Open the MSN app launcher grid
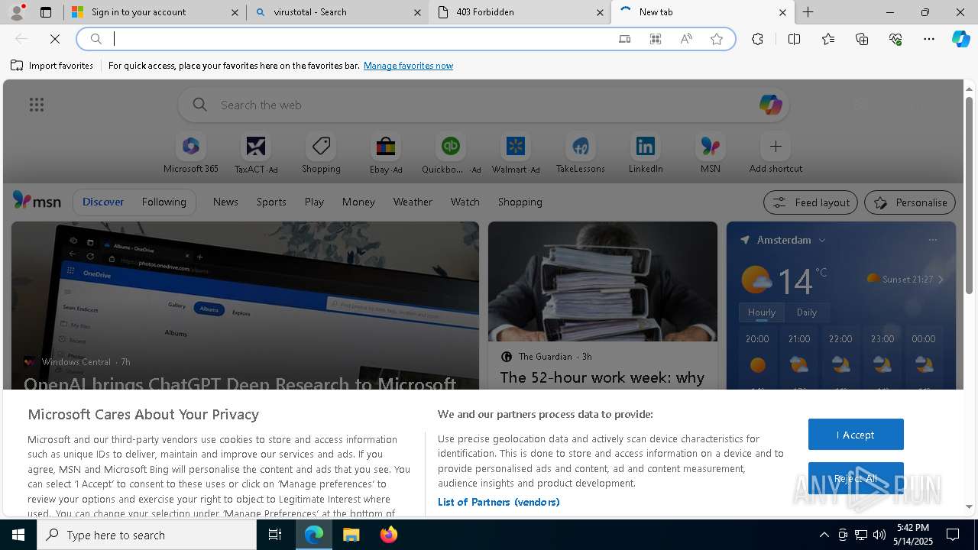Image resolution: width=978 pixels, height=550 pixels. click(x=37, y=105)
